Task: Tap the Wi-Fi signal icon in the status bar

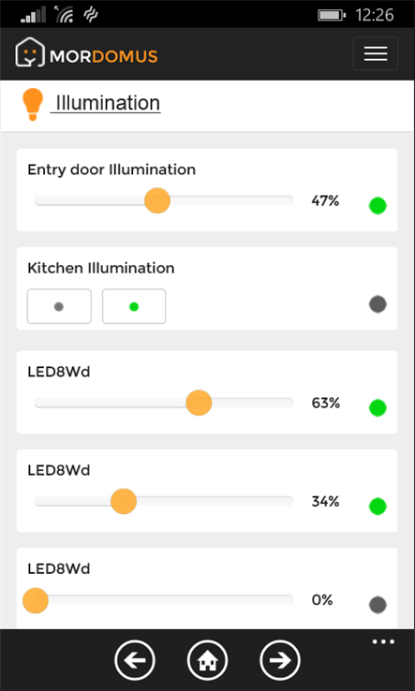Action: [x=65, y=15]
